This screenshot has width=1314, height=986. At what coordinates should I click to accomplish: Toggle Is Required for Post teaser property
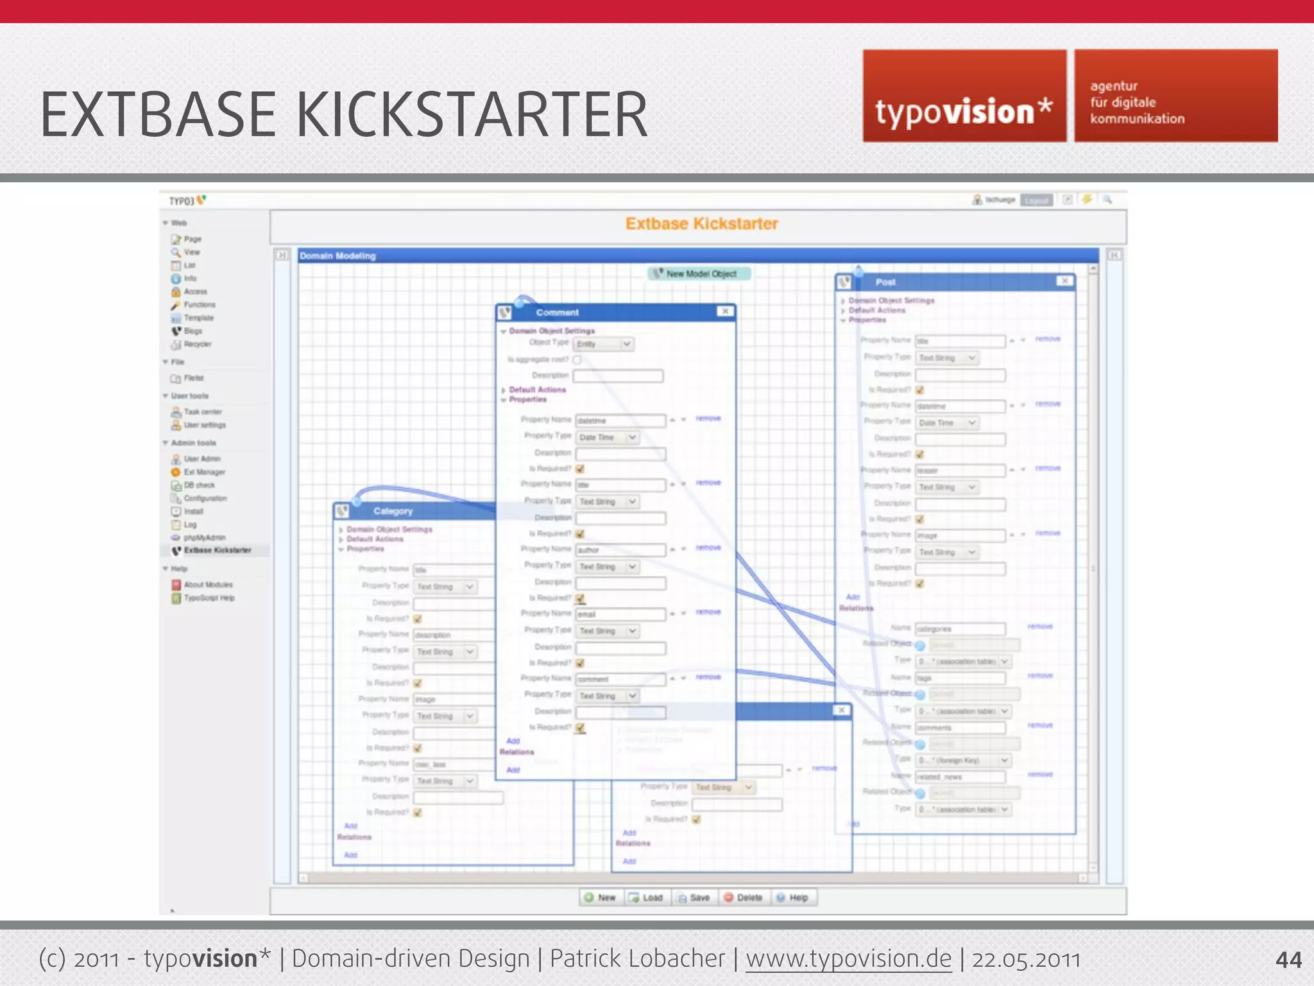[x=919, y=519]
